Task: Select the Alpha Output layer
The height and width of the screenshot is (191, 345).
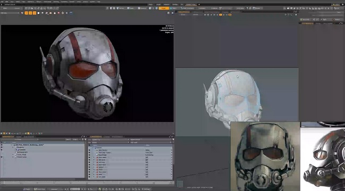Action: click(x=103, y=150)
